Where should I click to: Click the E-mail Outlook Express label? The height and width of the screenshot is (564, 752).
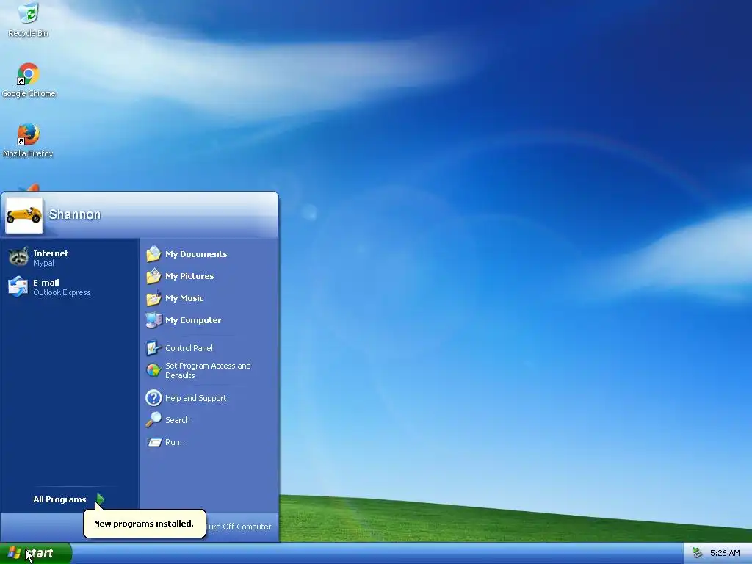[x=62, y=287]
